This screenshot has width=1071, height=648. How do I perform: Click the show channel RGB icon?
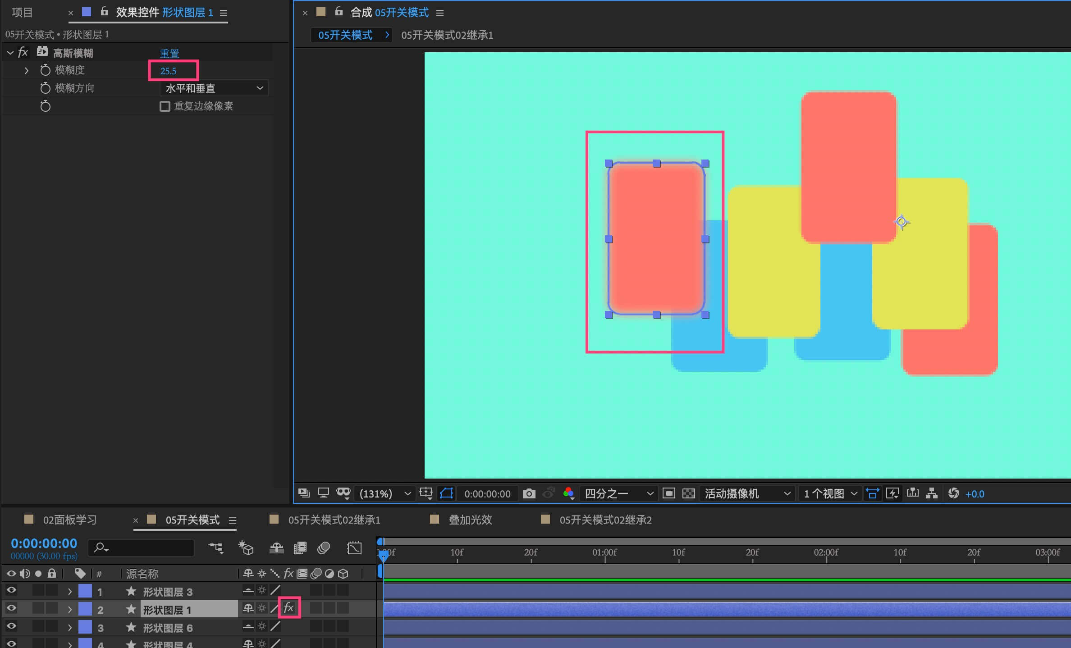568,493
